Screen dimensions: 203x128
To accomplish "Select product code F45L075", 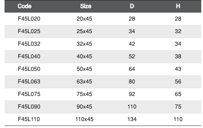I will point(29,94).
